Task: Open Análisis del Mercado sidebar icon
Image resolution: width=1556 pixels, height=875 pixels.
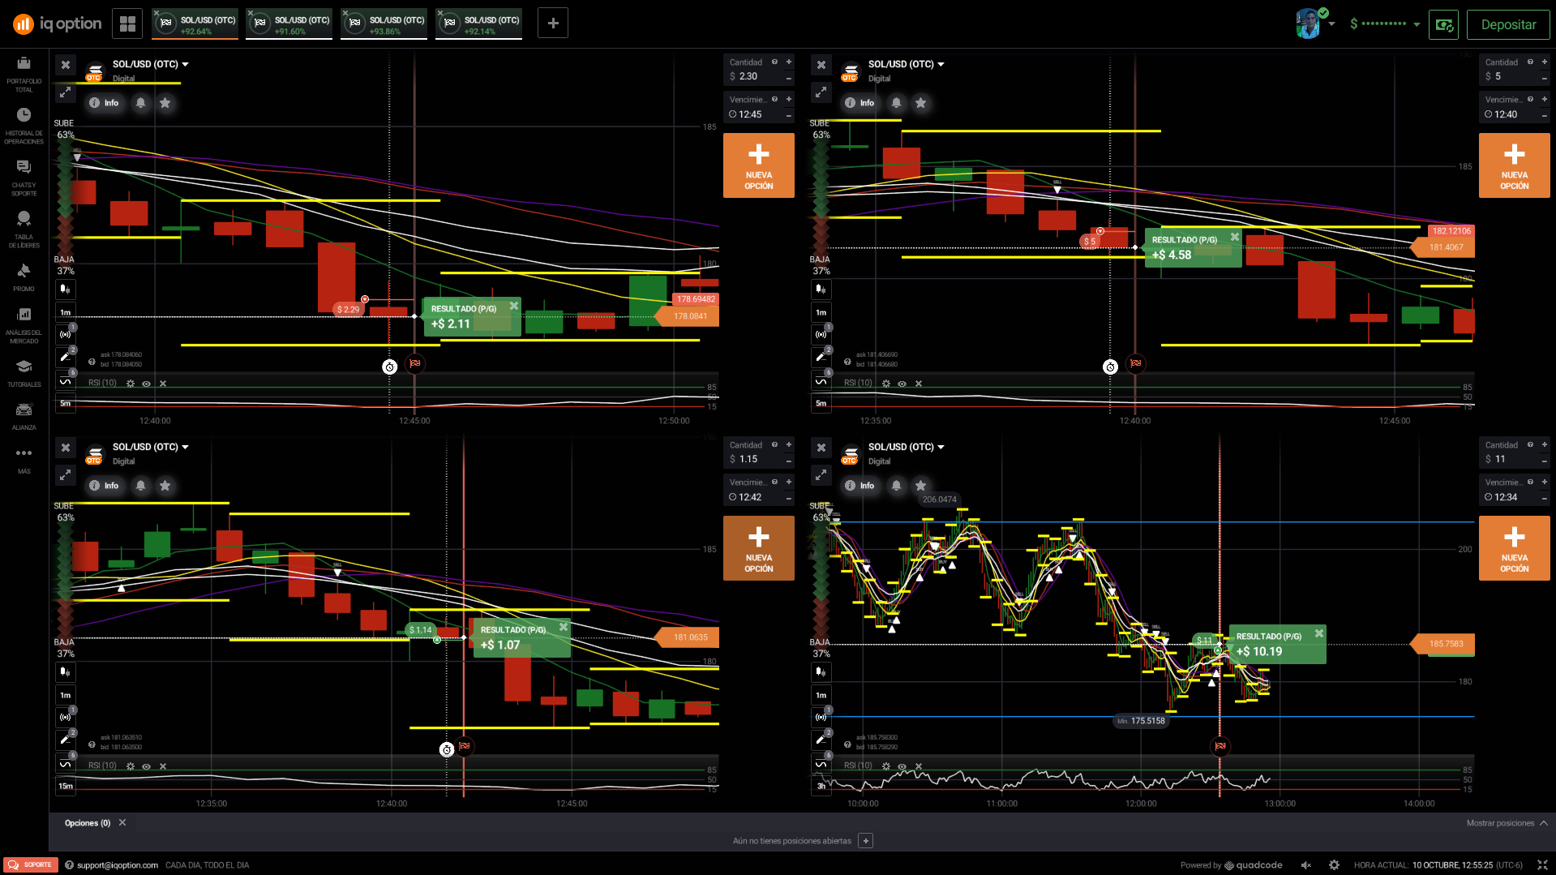Action: click(x=24, y=322)
